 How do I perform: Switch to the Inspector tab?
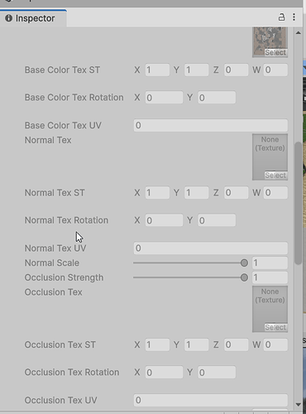(33, 18)
